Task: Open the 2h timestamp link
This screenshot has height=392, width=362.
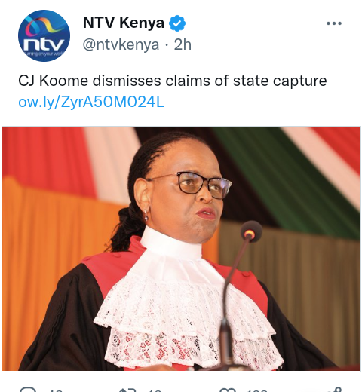Action: point(183,44)
